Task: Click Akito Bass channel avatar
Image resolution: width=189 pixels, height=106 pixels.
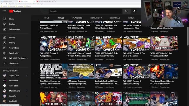Action: coord(5,86)
